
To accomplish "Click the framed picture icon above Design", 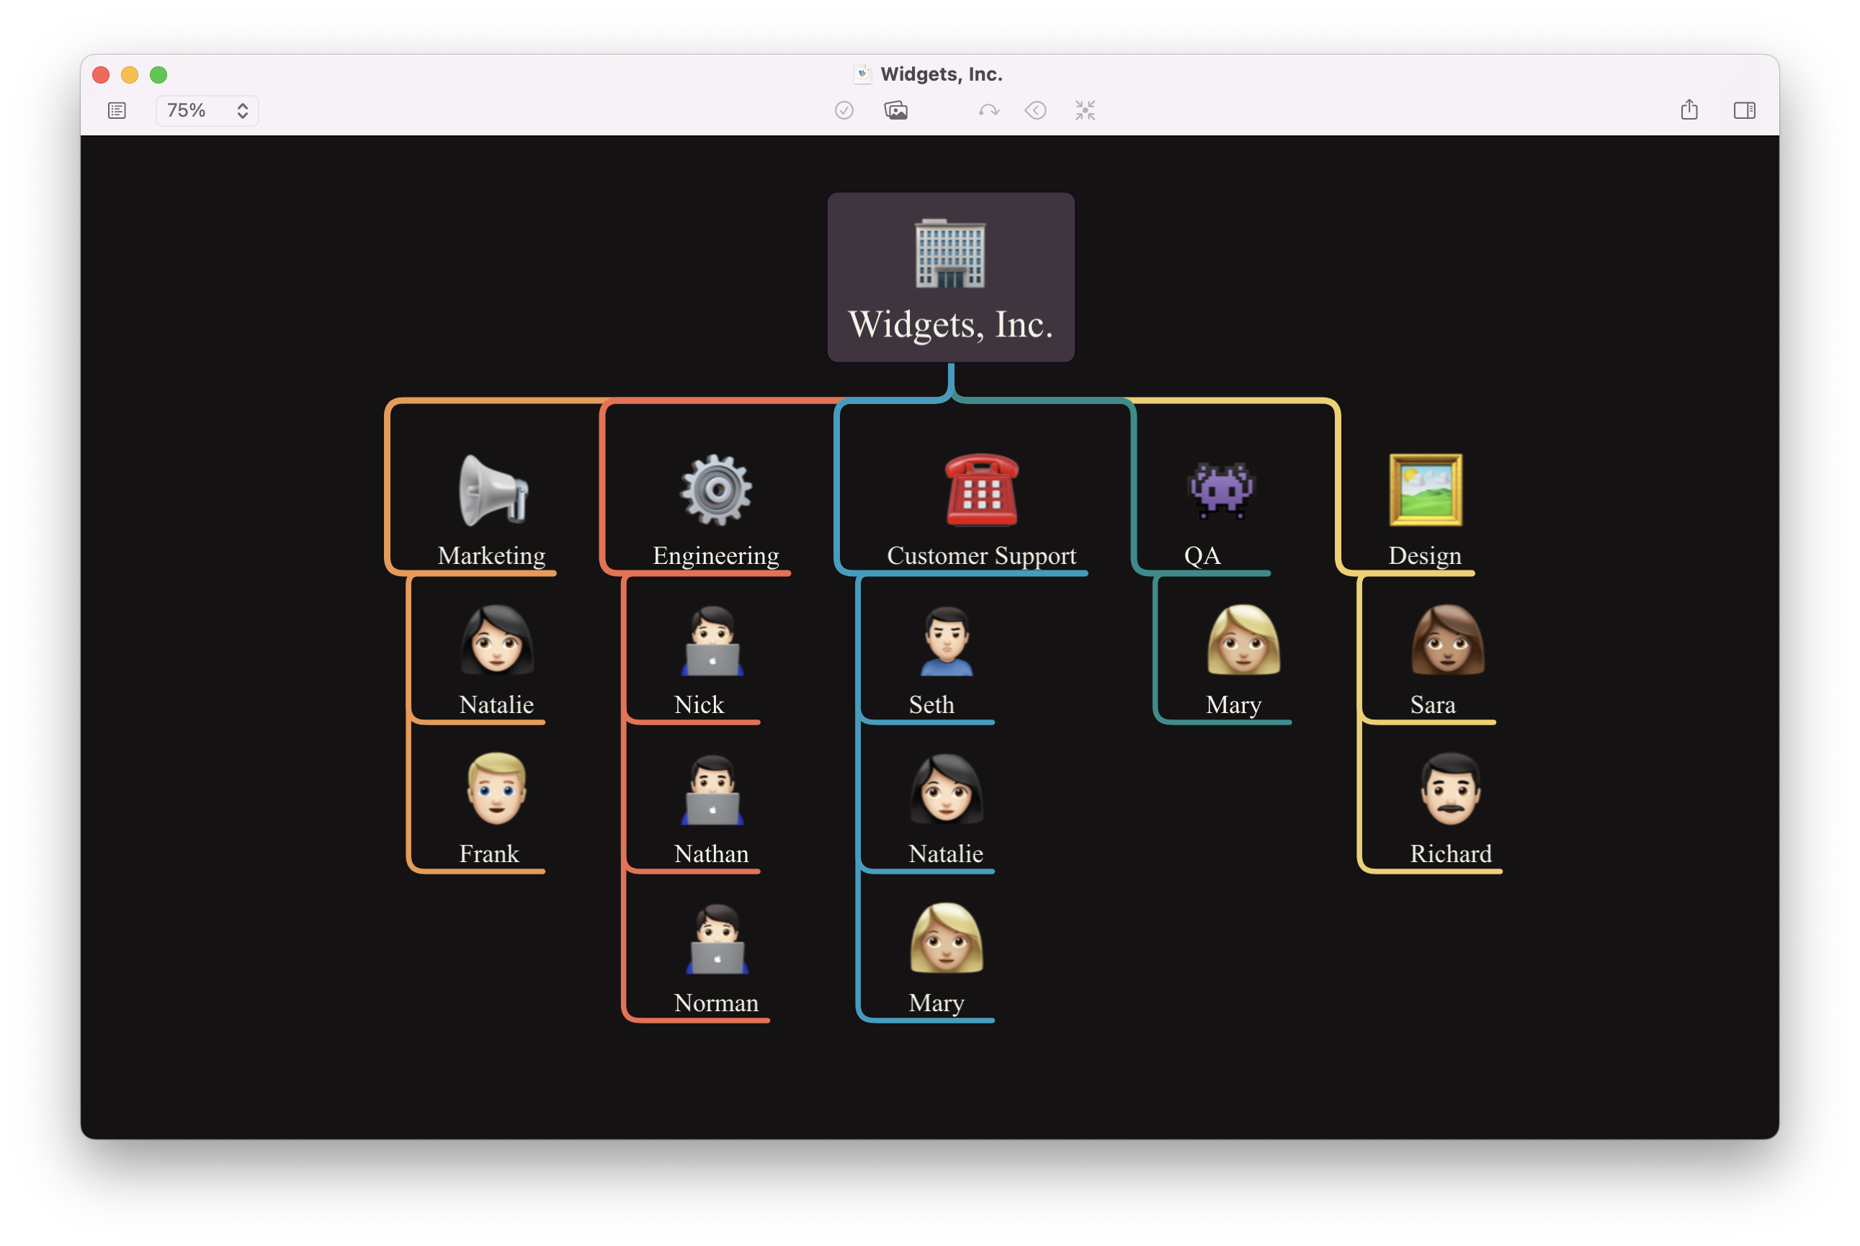I will [x=1425, y=490].
